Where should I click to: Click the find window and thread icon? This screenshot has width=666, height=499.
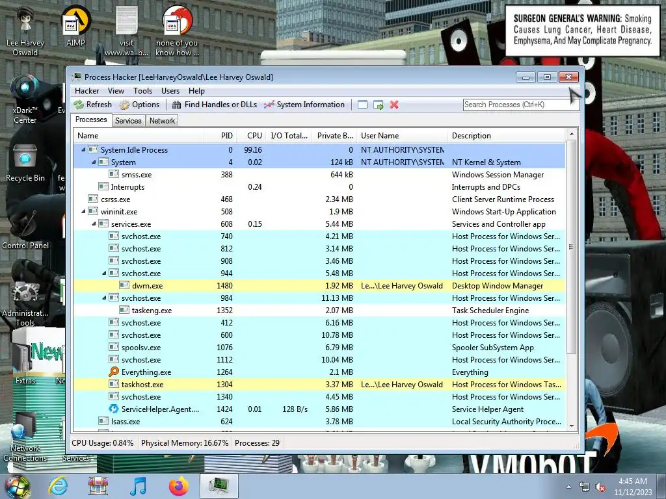click(x=378, y=105)
